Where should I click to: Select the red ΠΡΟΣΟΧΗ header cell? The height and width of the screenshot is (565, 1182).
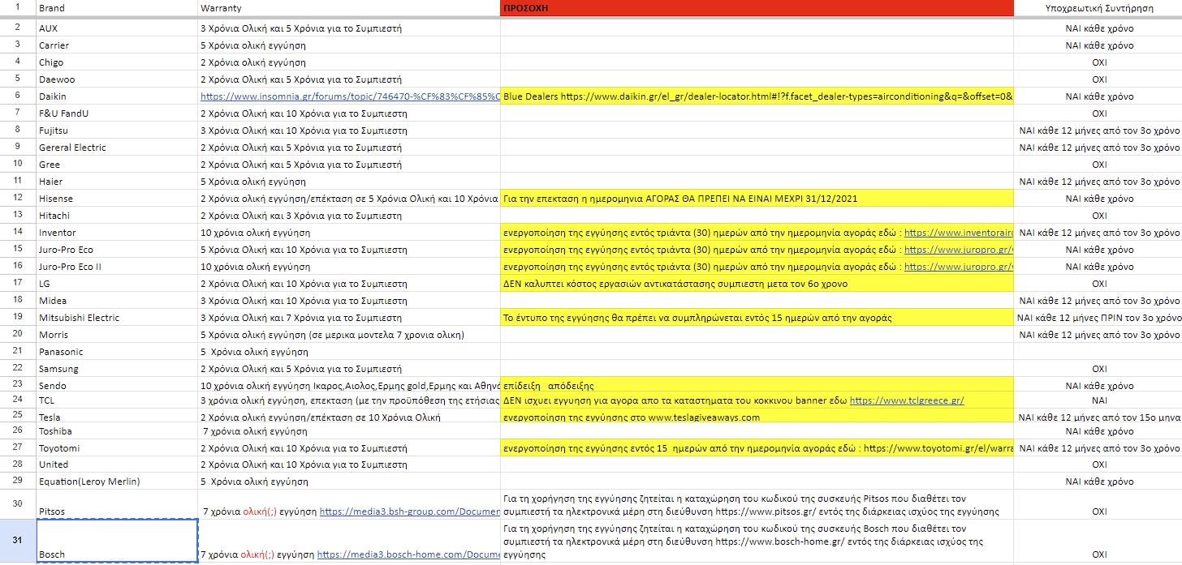coord(757,8)
